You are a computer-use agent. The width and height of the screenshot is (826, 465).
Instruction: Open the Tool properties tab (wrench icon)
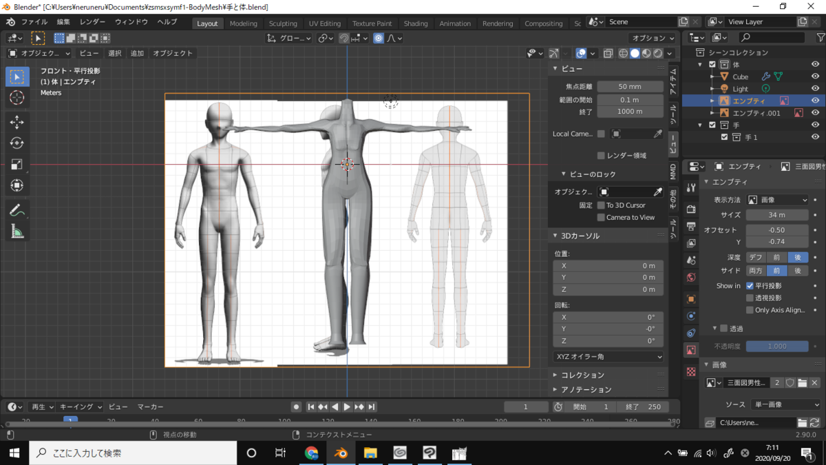[x=691, y=187]
